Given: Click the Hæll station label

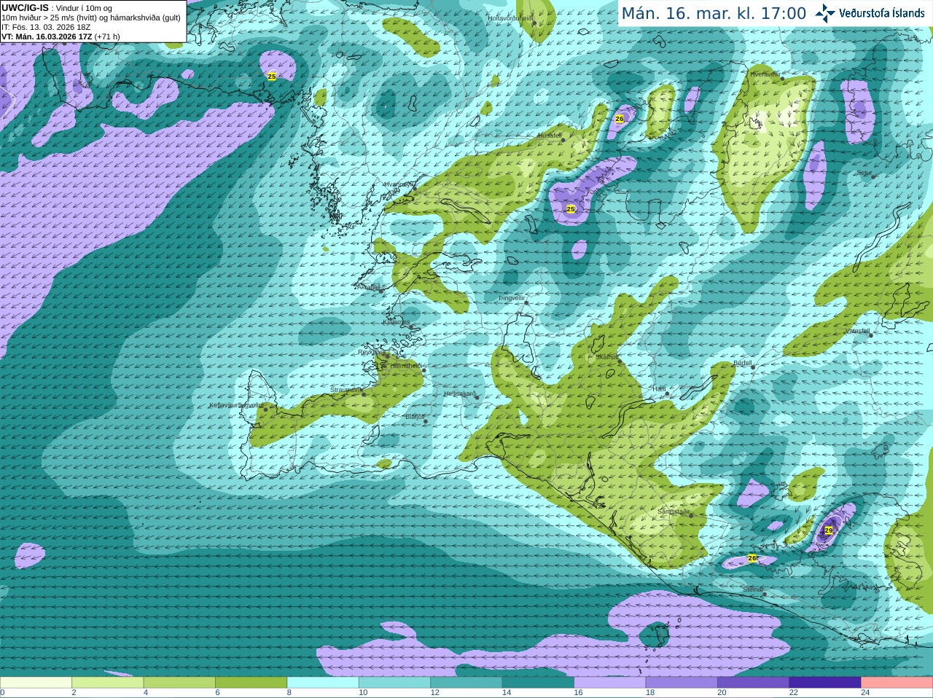Looking at the screenshot, I should (x=660, y=389).
